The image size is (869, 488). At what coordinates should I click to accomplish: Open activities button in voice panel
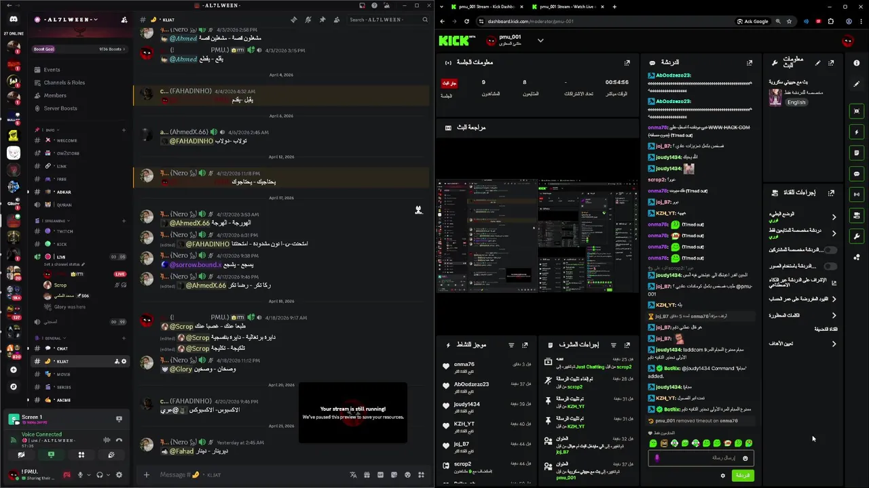coord(81,455)
